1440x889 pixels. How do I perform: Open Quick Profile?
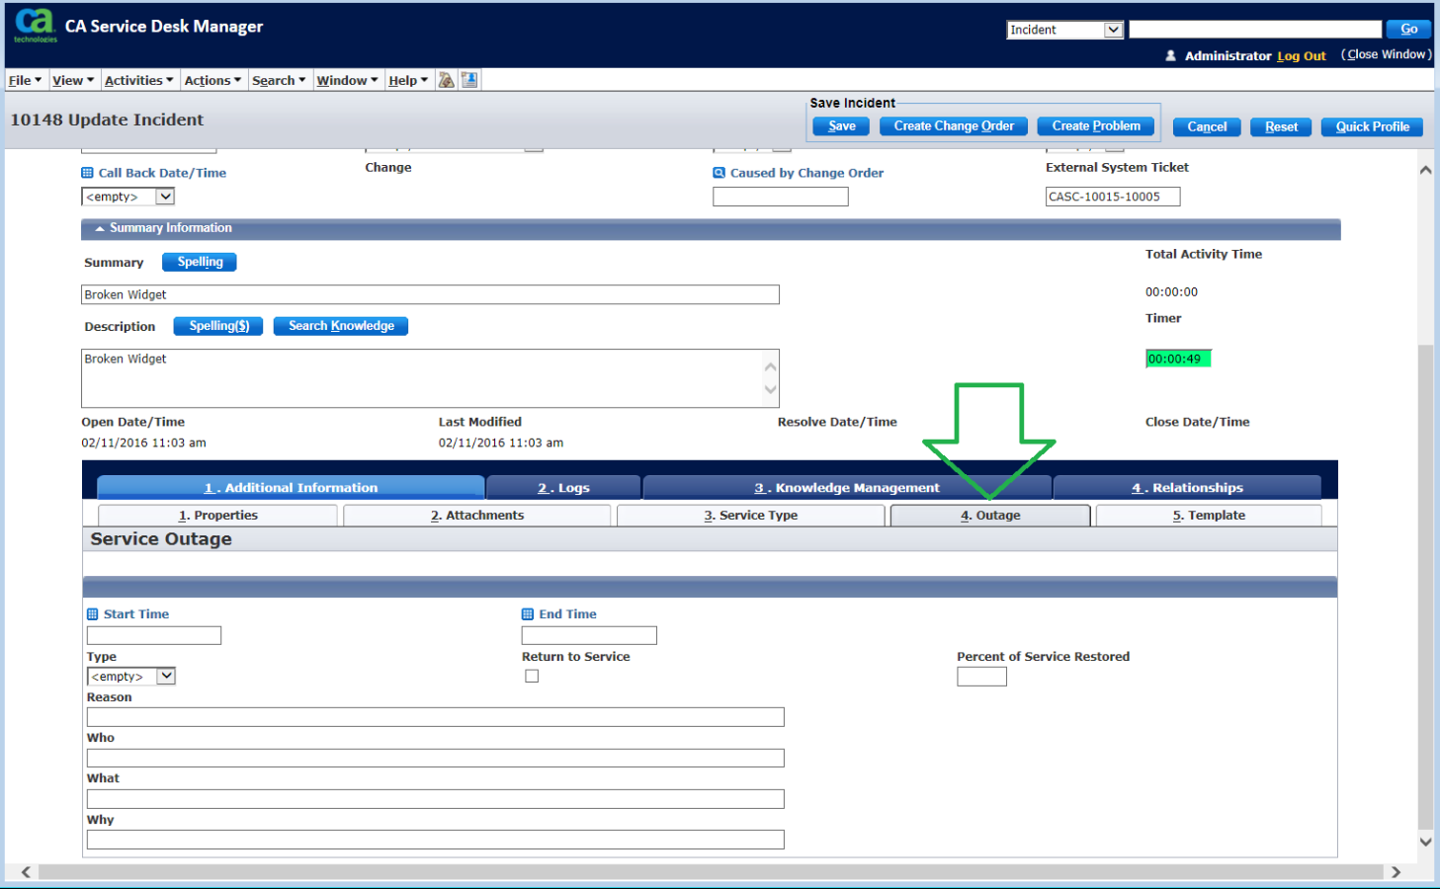1372,127
